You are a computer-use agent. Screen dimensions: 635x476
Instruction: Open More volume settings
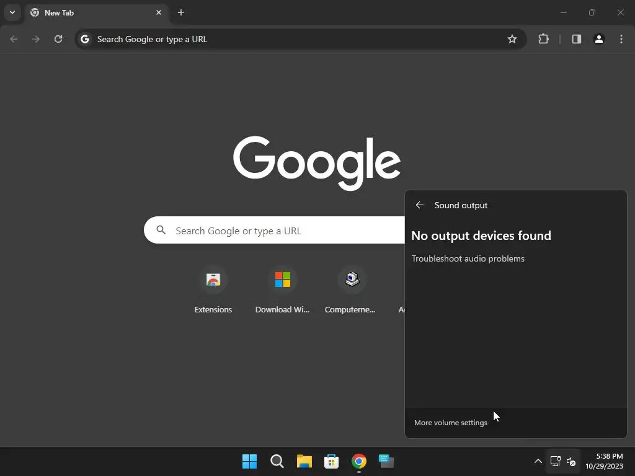(450, 423)
